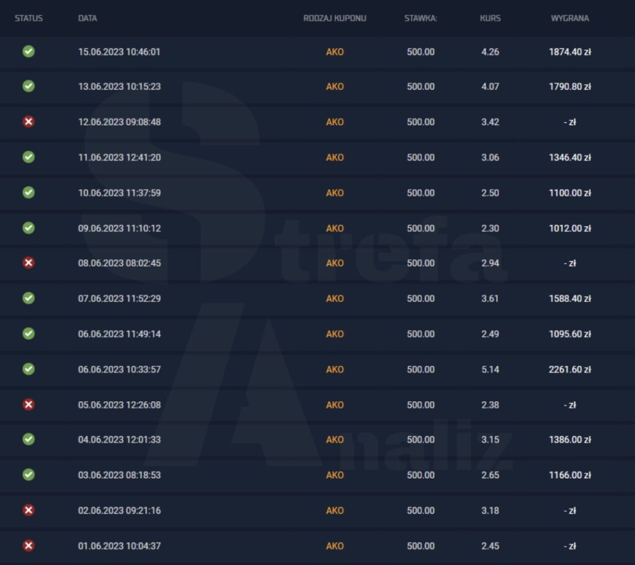Click the won status icon for 11.06.2023
Screen dimensions: 635x565
(29, 157)
